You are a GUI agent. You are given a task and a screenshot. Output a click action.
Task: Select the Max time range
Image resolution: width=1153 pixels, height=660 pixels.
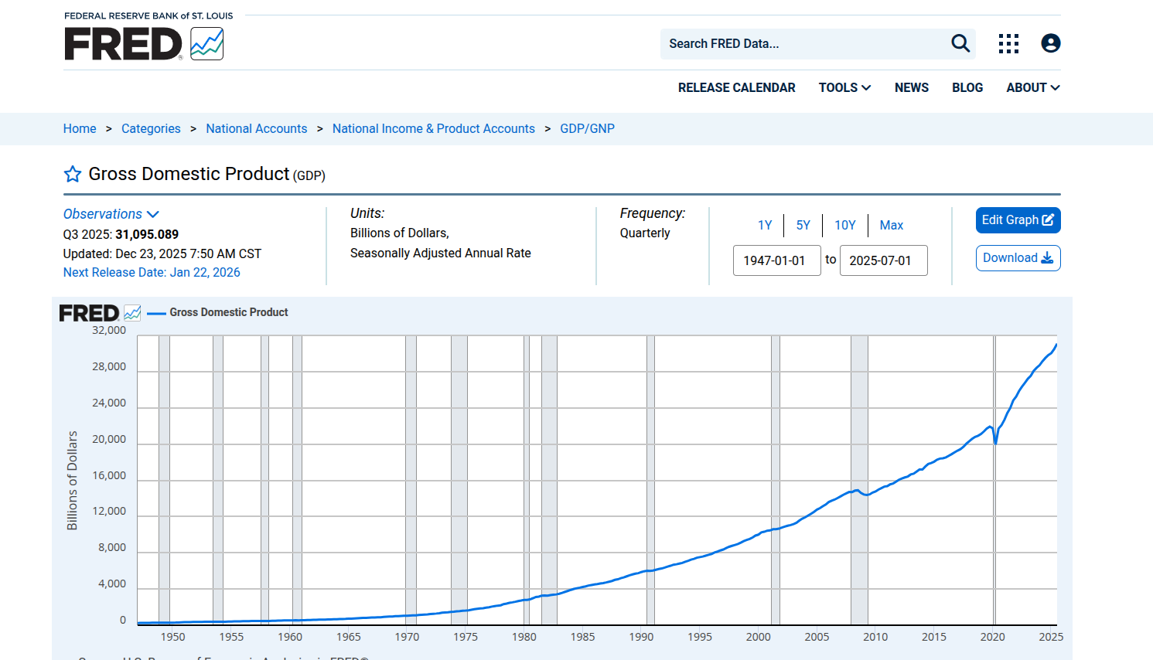[x=891, y=225]
